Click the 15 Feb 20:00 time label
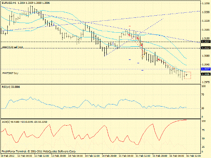 coord(160,156)
